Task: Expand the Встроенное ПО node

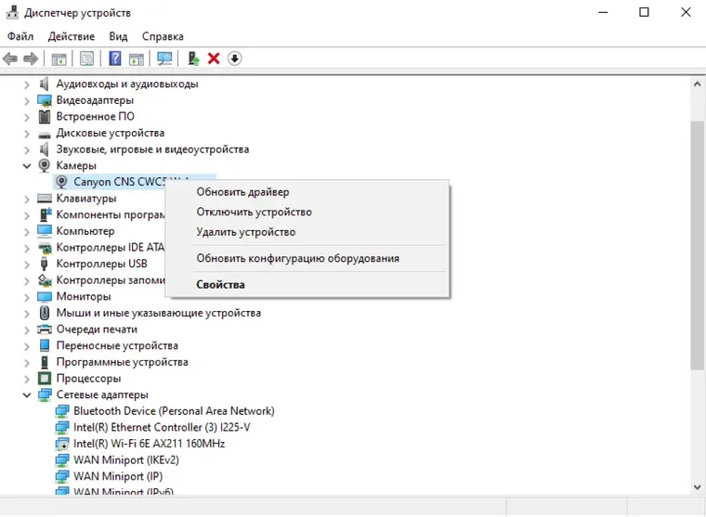Action: (27, 117)
